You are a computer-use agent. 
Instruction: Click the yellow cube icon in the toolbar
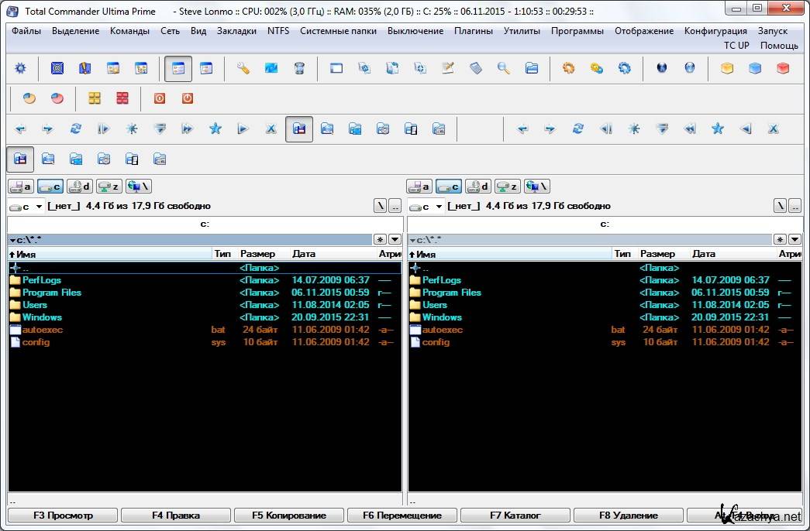click(727, 69)
